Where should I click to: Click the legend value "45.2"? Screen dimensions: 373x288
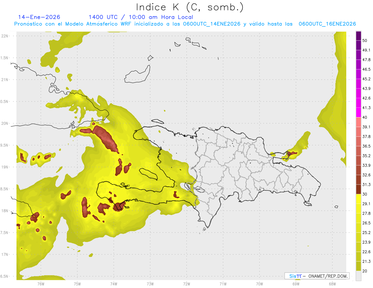(x=366, y=79)
